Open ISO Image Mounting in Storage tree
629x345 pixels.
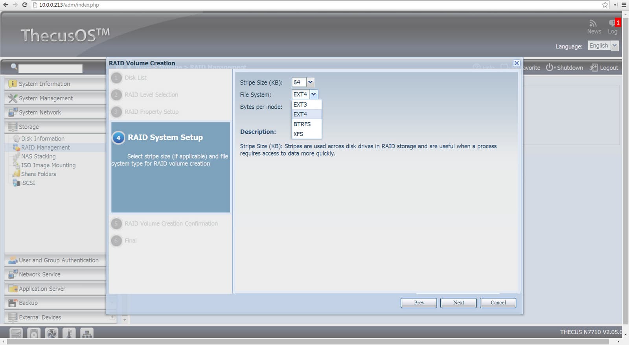48,165
